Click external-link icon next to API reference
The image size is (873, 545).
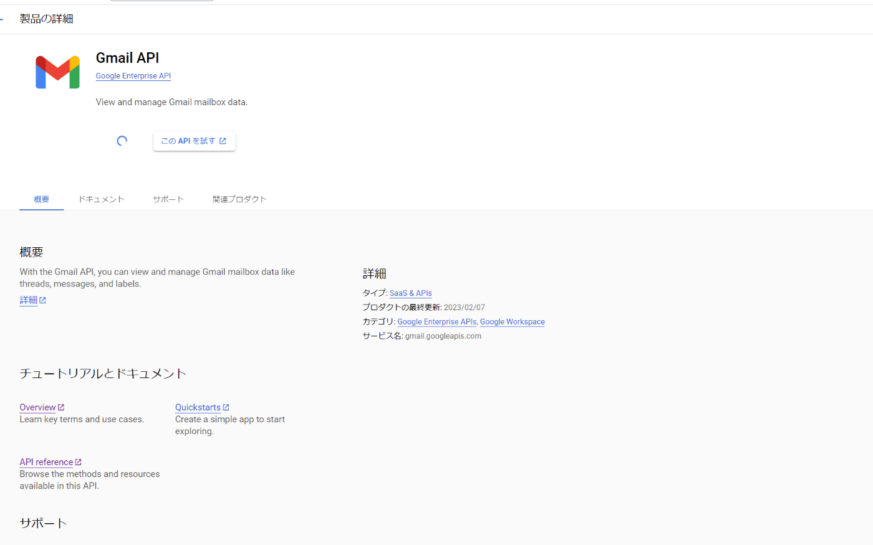[78, 462]
